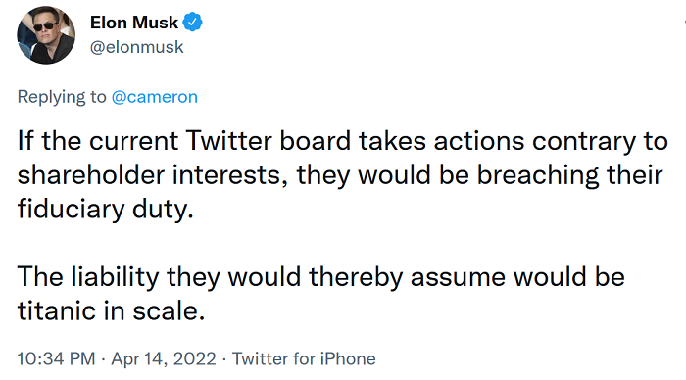The image size is (686, 380).
Task: Click the 10:34 PM timestamp
Action: [56, 358]
